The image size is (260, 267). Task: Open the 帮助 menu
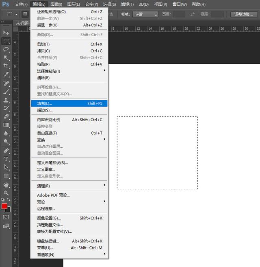click(199, 4)
